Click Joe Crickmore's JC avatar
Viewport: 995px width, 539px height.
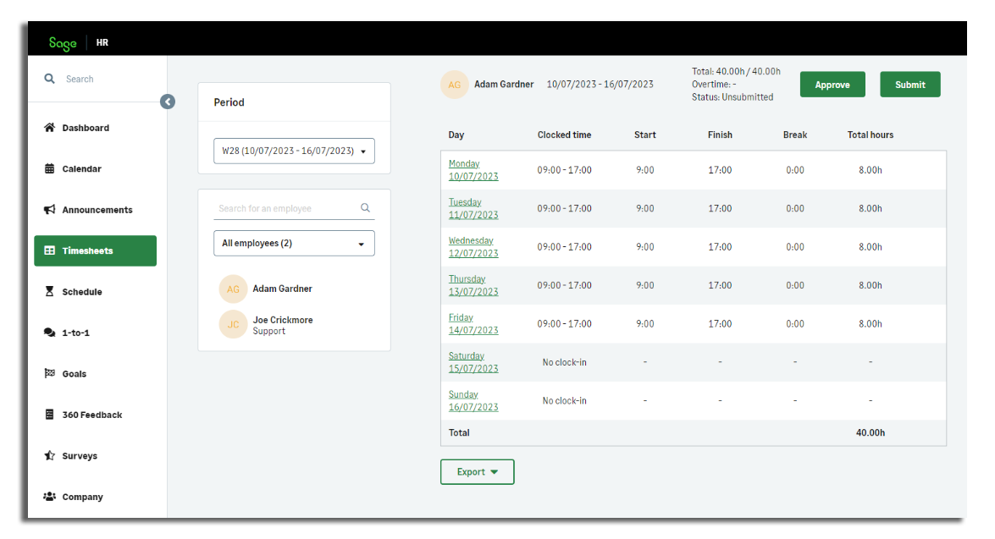tap(233, 325)
